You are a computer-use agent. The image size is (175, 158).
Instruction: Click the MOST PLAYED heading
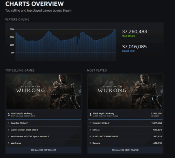pyautogui.click(x=97, y=71)
